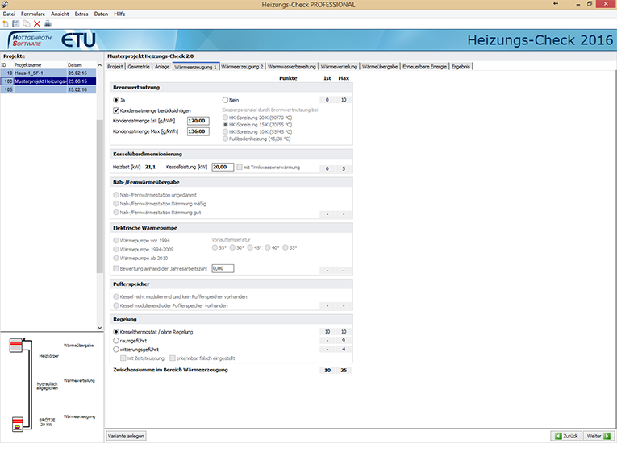Click the new project toolbar icon
This screenshot has height=464, width=617.
tap(6, 24)
